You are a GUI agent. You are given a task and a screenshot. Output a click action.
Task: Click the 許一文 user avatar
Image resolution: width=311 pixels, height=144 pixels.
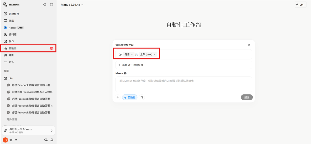click(5, 140)
